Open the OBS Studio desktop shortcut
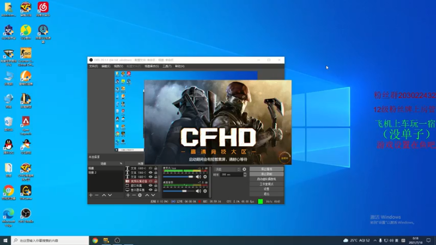Viewport: 436px width, 245px height. 26,216
